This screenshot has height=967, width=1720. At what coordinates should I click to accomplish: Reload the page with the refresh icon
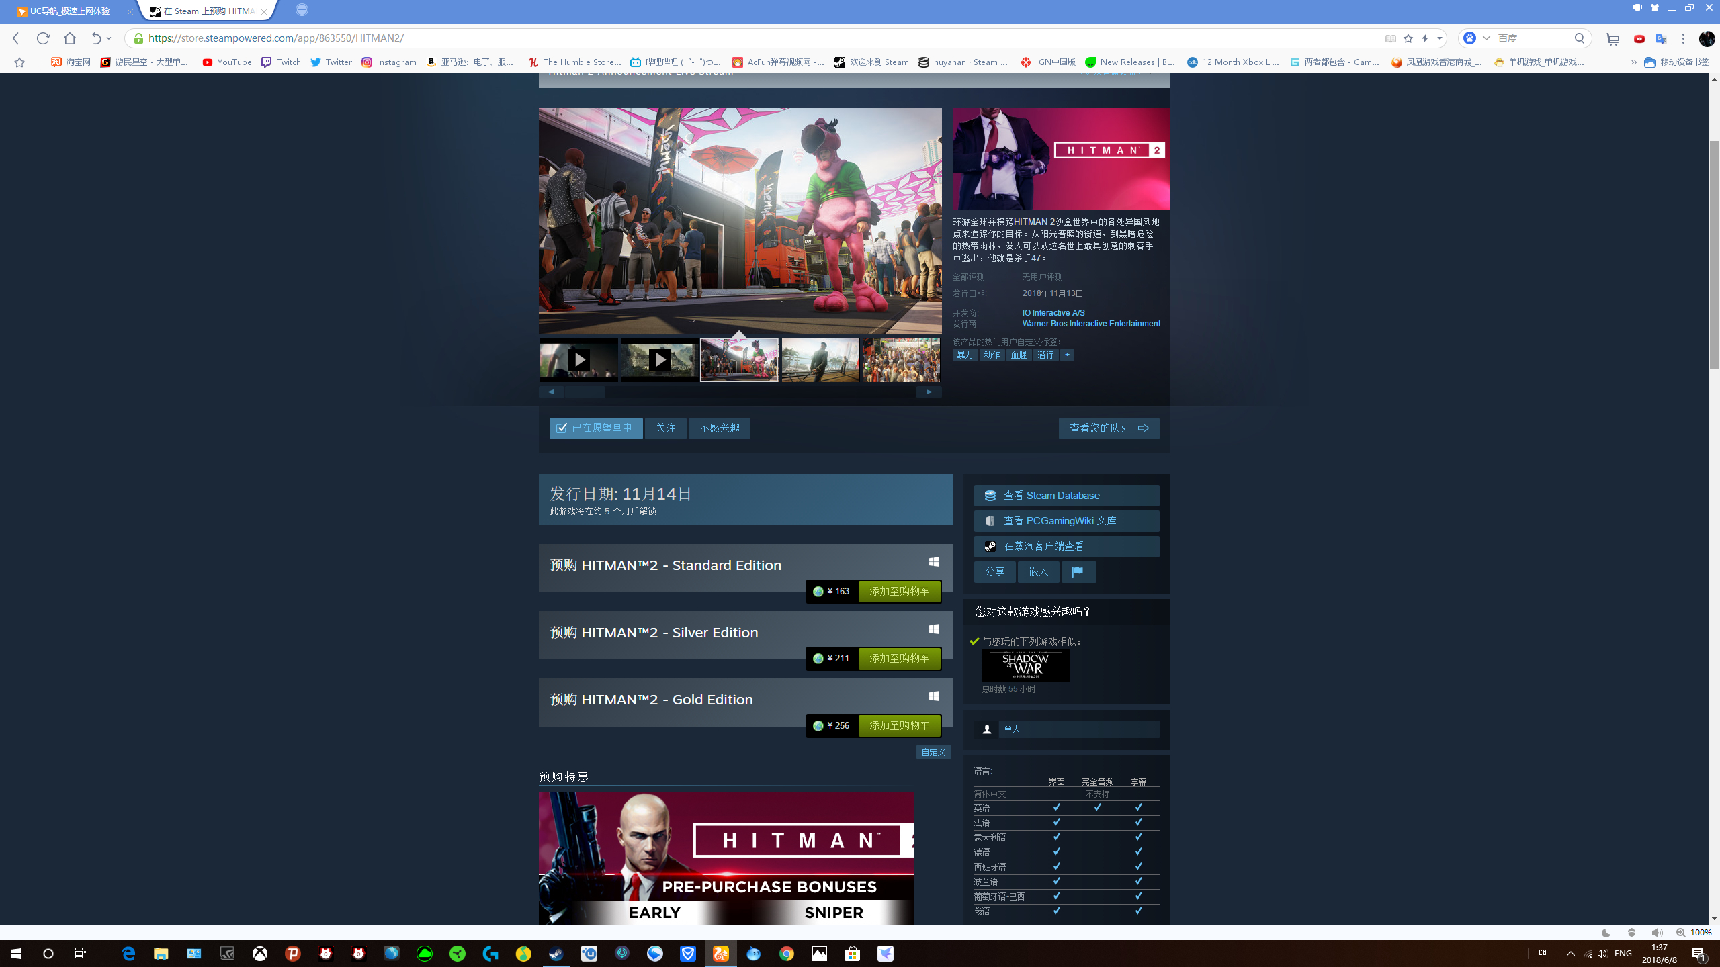(x=43, y=38)
